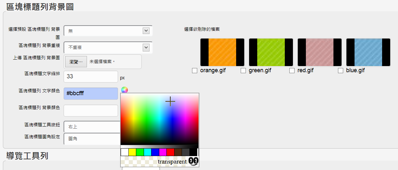Select the orange.gif thumbnail image
Screen dimensions: 398x170
click(x=222, y=52)
